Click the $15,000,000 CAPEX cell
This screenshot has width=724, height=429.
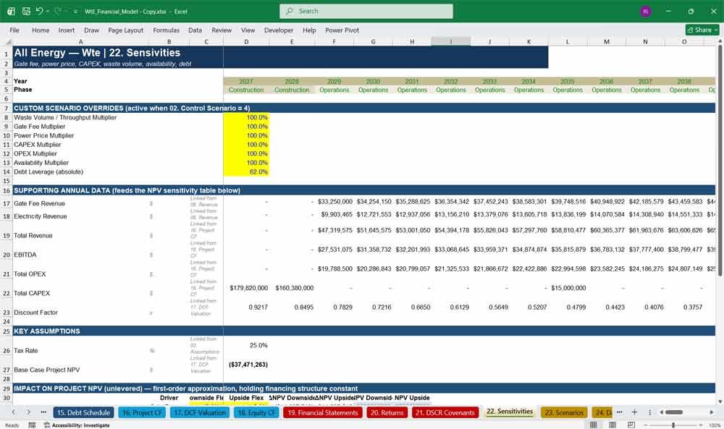pyautogui.click(x=568, y=288)
